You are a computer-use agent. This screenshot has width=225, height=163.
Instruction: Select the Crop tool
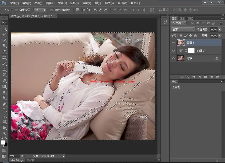pyautogui.click(x=4, y=46)
